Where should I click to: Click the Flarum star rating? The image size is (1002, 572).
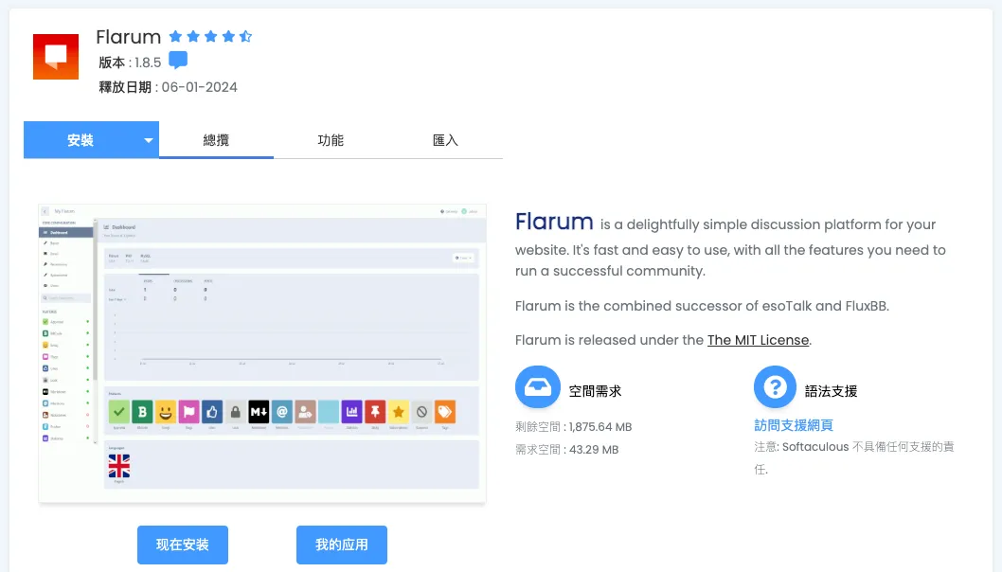(x=210, y=36)
